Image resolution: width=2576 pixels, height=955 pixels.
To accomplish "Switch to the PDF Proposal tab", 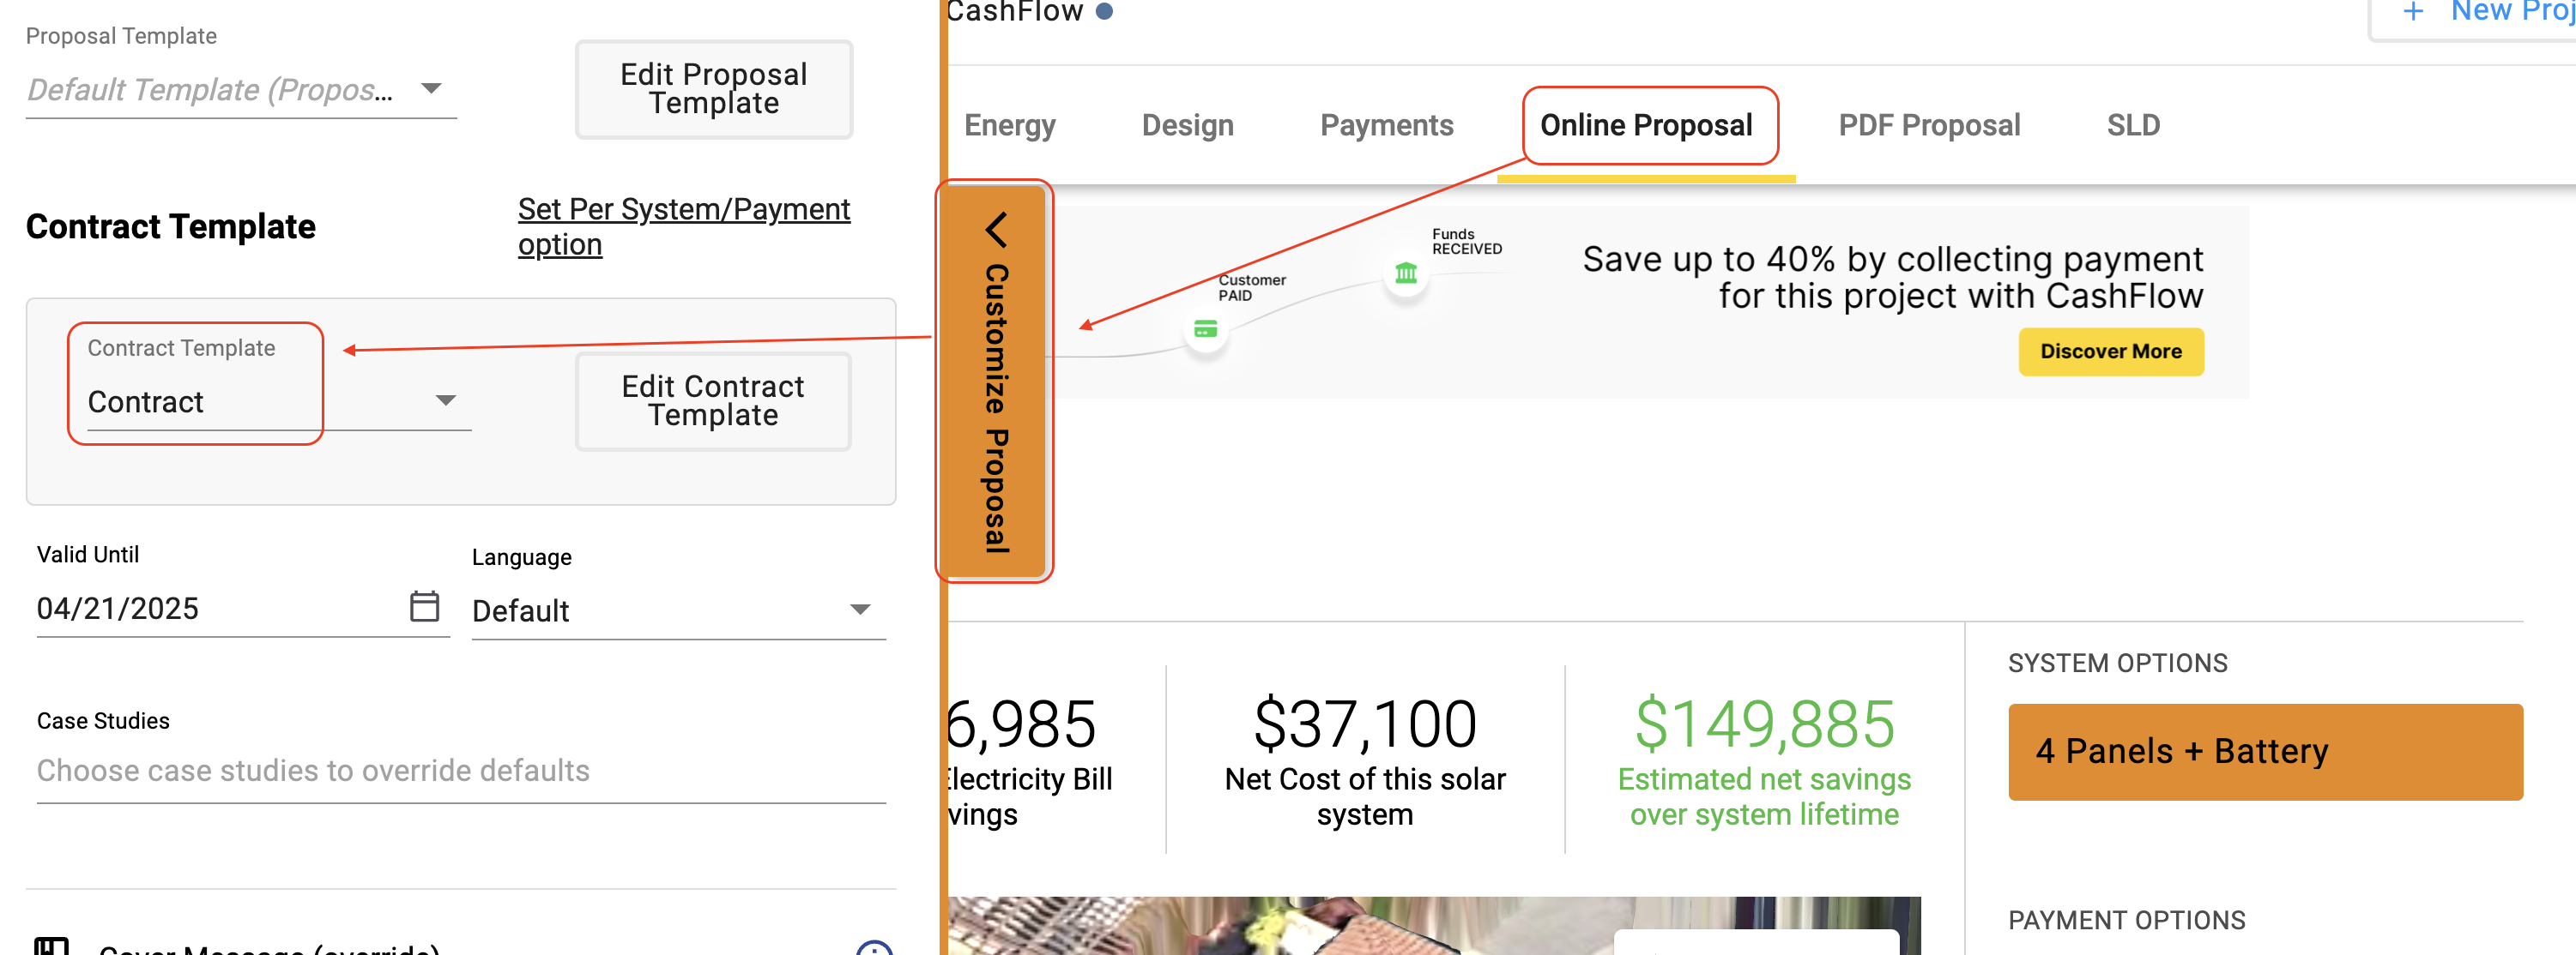I will click(1929, 125).
